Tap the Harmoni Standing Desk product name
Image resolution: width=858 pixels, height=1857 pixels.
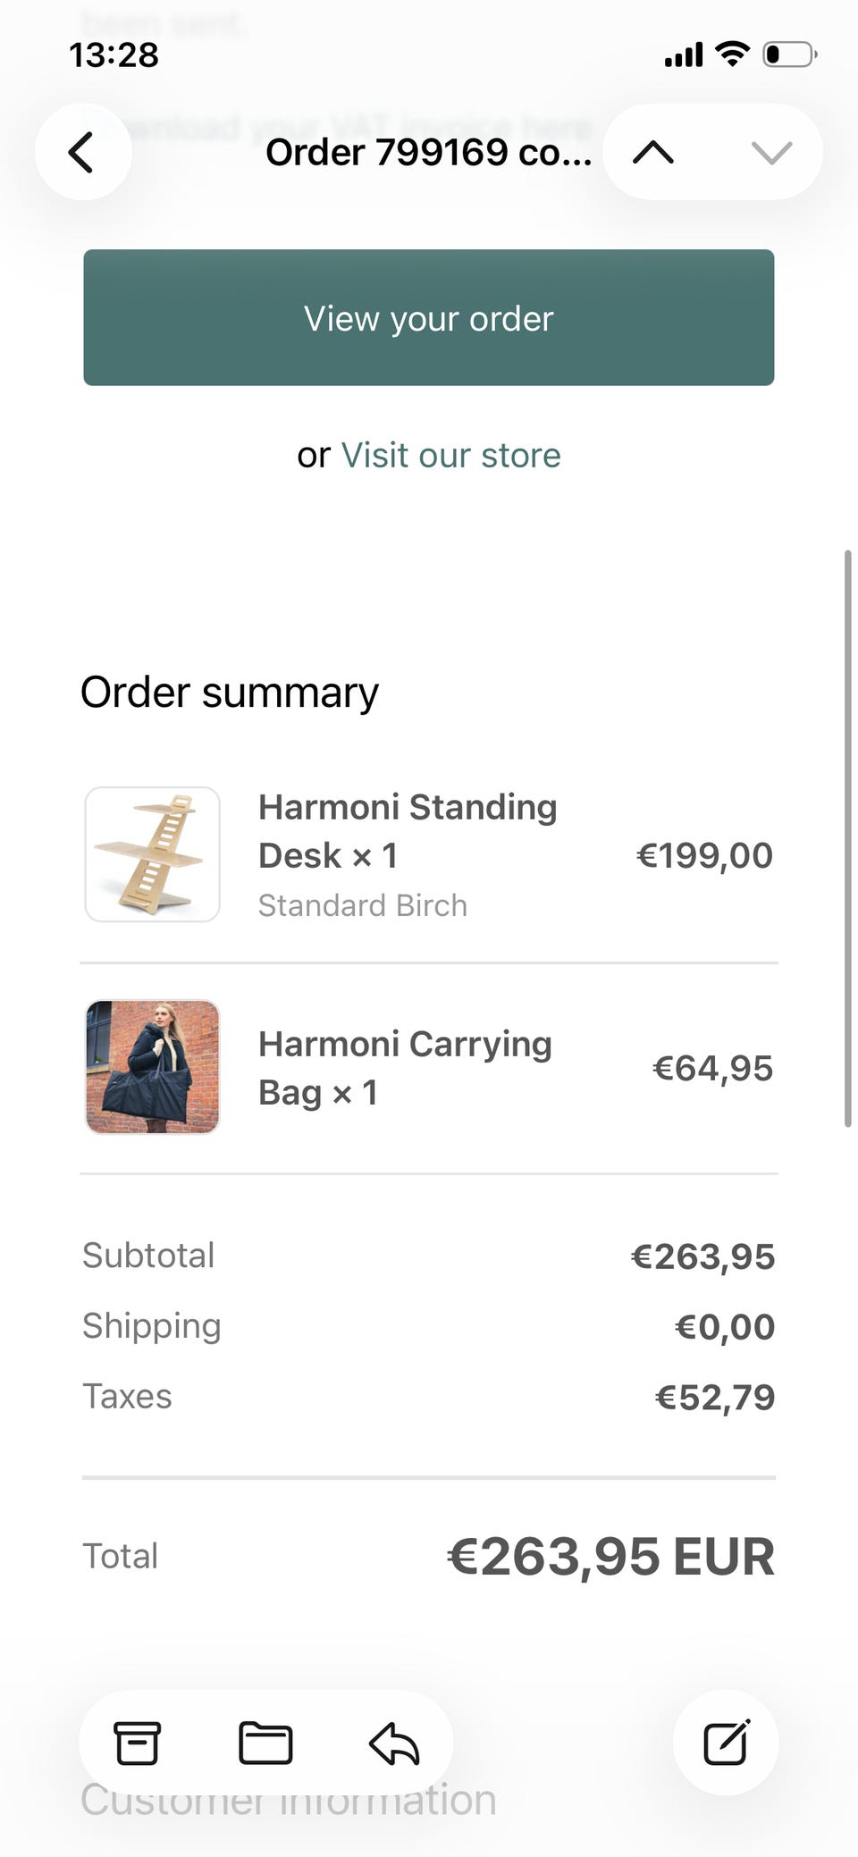coord(408,831)
